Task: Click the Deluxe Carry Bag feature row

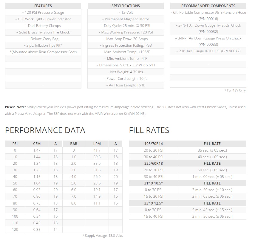Action: 43,39
